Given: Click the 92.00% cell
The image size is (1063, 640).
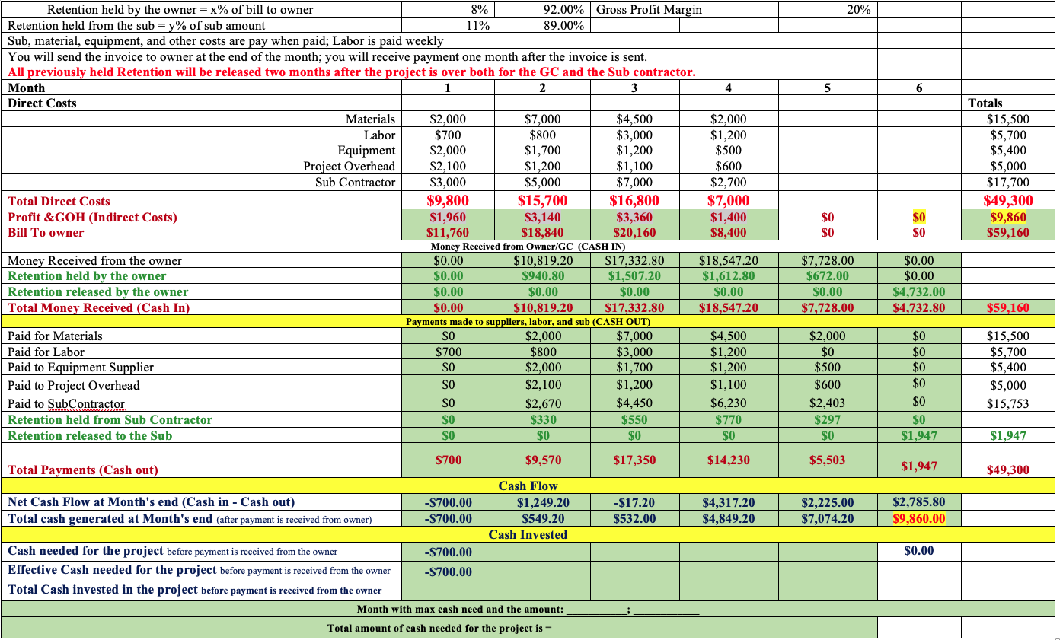Looking at the screenshot, I should tap(542, 10).
